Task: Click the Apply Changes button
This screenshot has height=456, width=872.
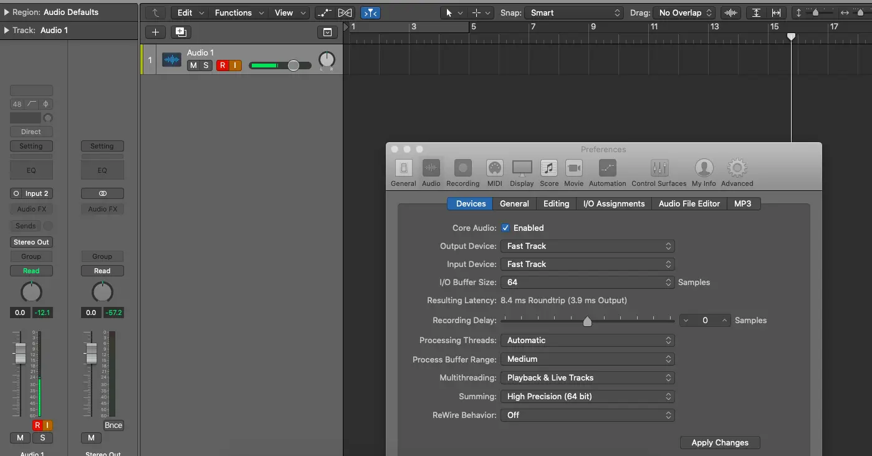Action: pos(719,443)
